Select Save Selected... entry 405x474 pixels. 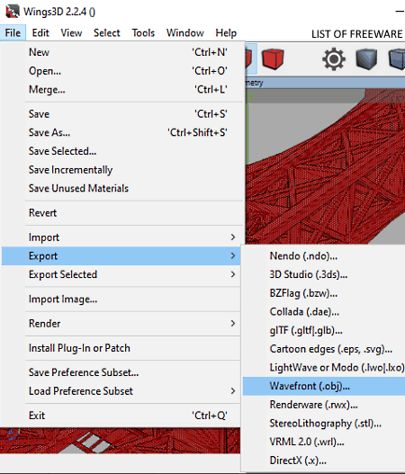[x=122, y=151]
